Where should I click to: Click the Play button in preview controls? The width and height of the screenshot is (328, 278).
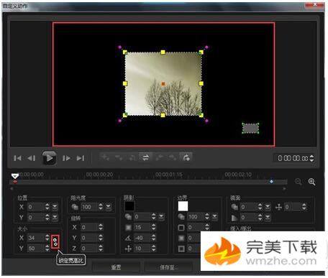(50, 158)
